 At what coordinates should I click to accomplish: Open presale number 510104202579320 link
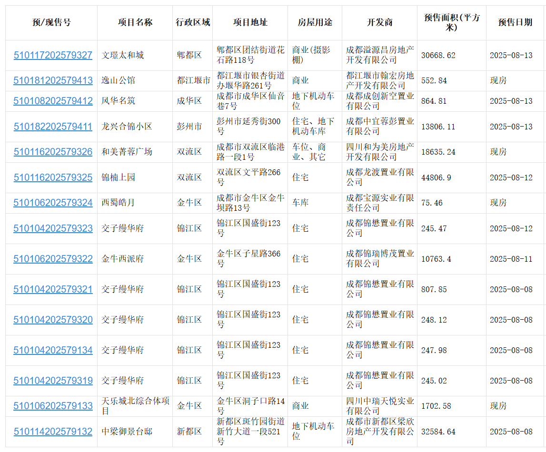[53, 320]
